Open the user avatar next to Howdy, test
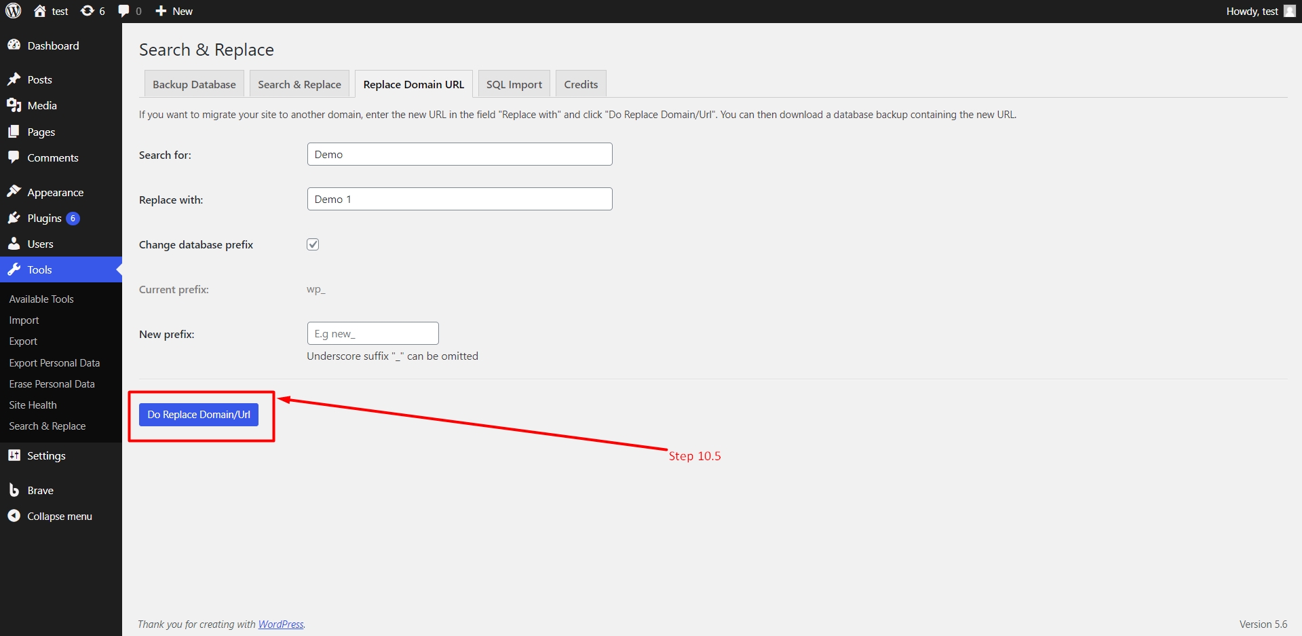The height and width of the screenshot is (636, 1302). tap(1290, 11)
